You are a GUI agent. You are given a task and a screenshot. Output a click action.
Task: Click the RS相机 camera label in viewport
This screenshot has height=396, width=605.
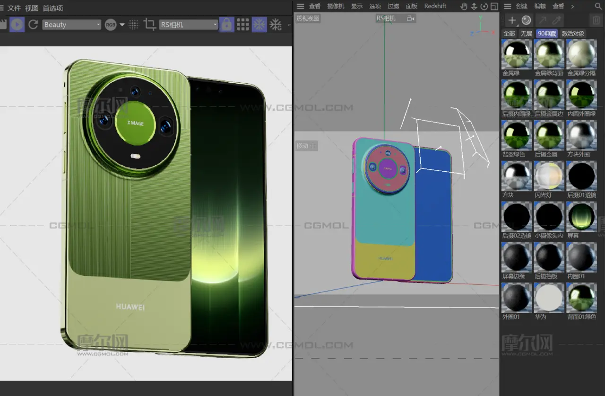click(386, 18)
